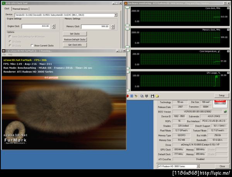
Task: Click the BIOS Version field in GPU-Z
Action: pyautogui.click(x=197, y=111)
